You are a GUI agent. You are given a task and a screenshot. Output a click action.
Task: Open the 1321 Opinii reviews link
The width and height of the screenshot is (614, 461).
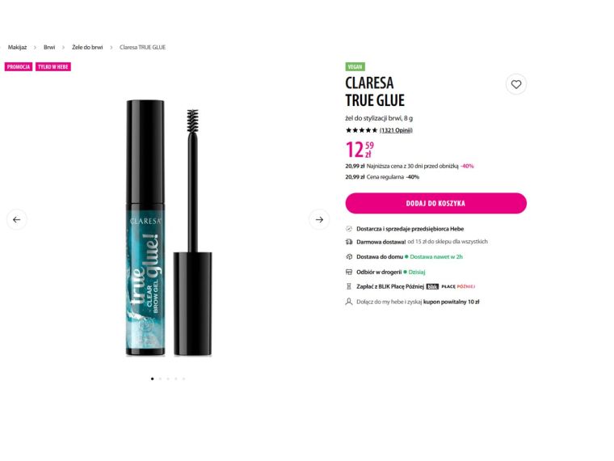point(396,130)
